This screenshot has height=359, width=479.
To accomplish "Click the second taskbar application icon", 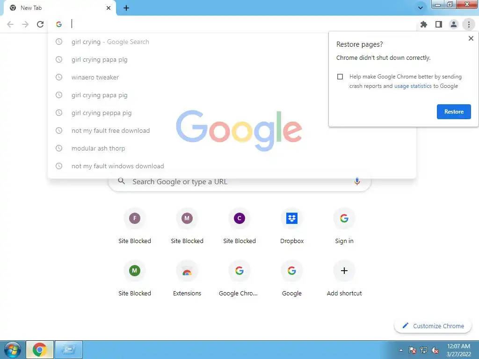I will tap(69, 350).
